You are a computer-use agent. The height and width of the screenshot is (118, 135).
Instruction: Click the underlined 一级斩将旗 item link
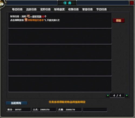tap(36, 16)
